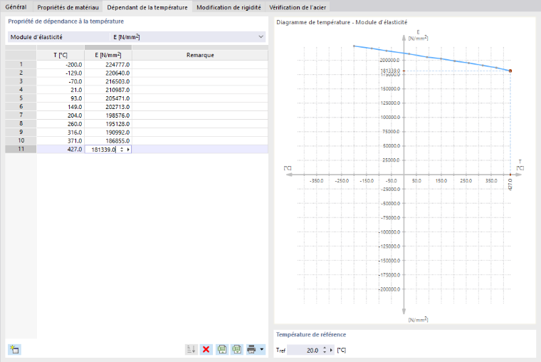Click the printer icon
541x362 pixels.
[x=251, y=349]
